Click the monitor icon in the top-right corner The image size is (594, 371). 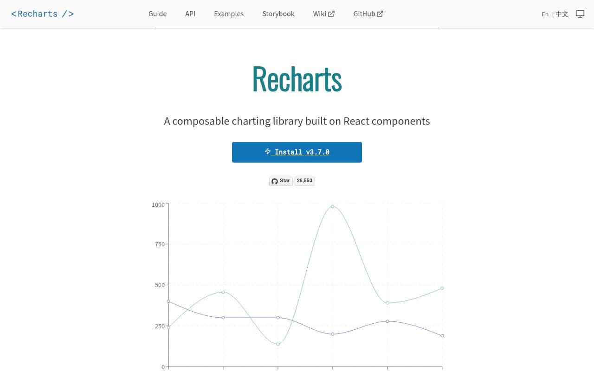coord(580,14)
